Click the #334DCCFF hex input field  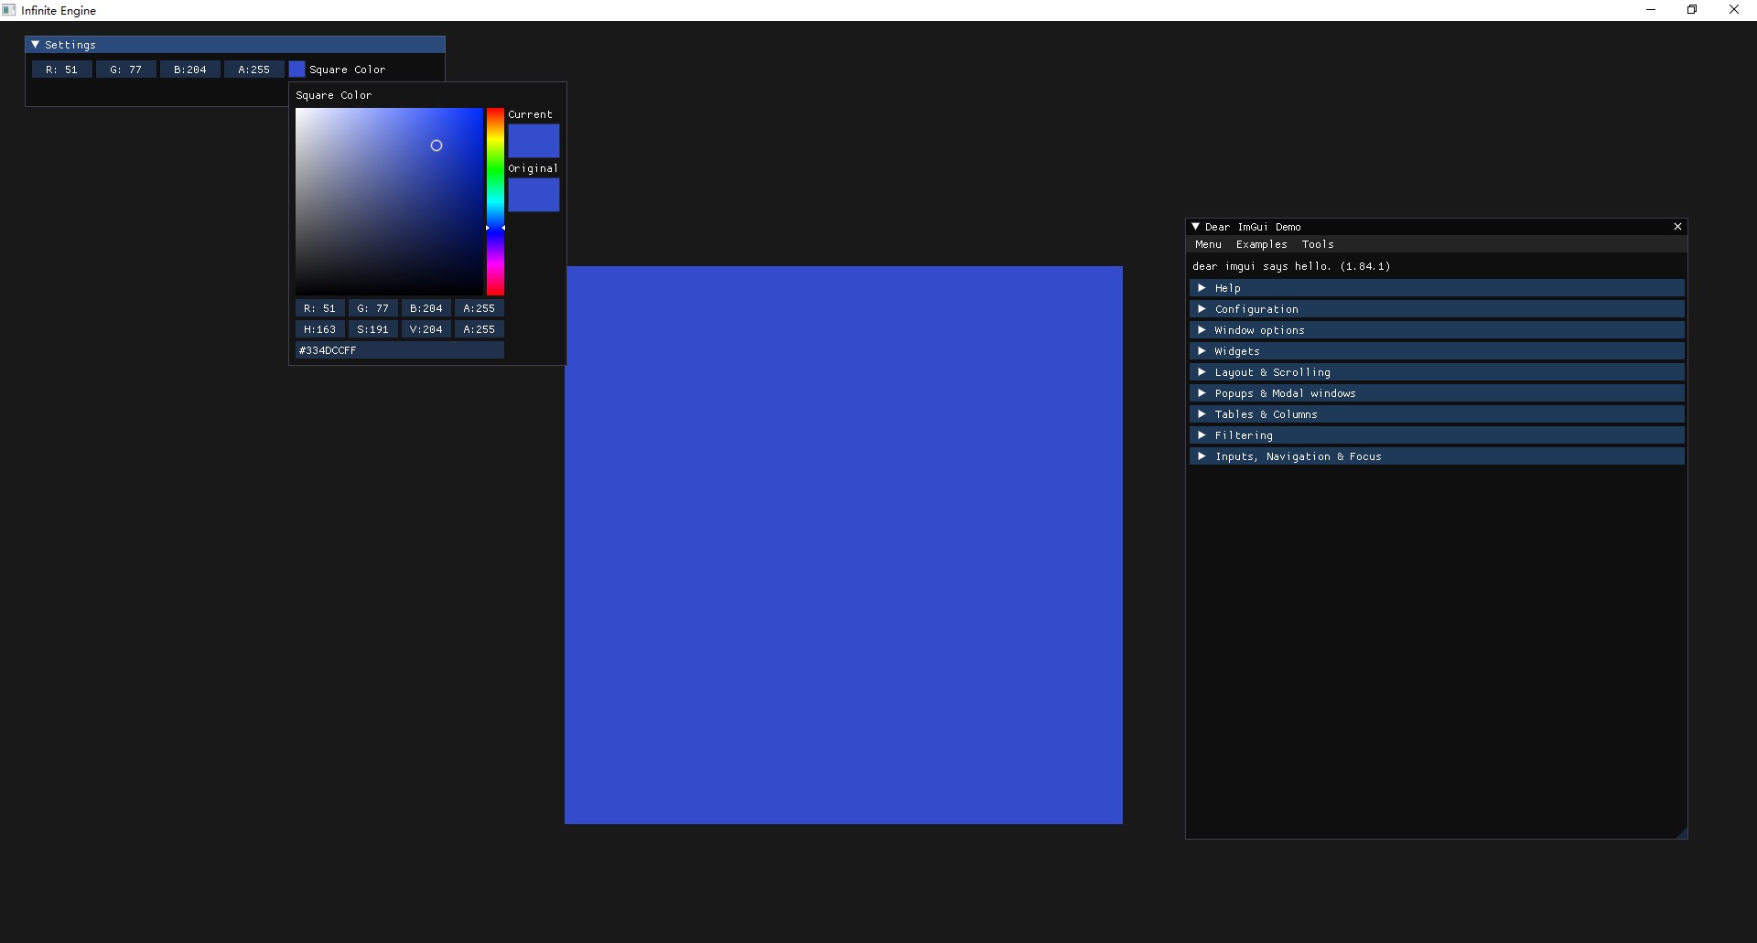click(x=400, y=350)
